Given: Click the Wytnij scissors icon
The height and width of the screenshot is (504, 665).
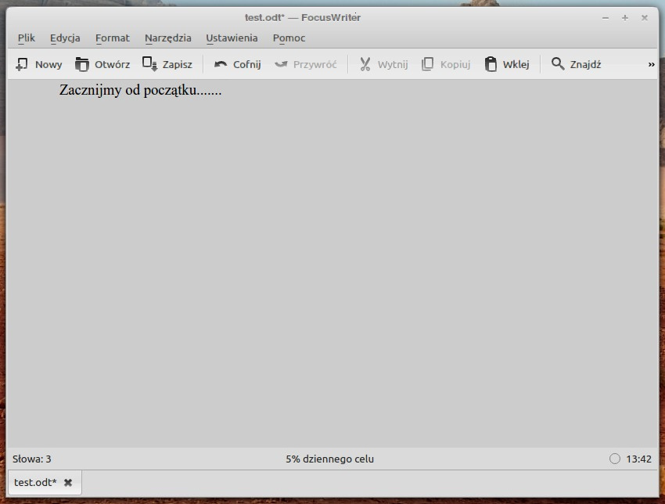Looking at the screenshot, I should pos(365,64).
